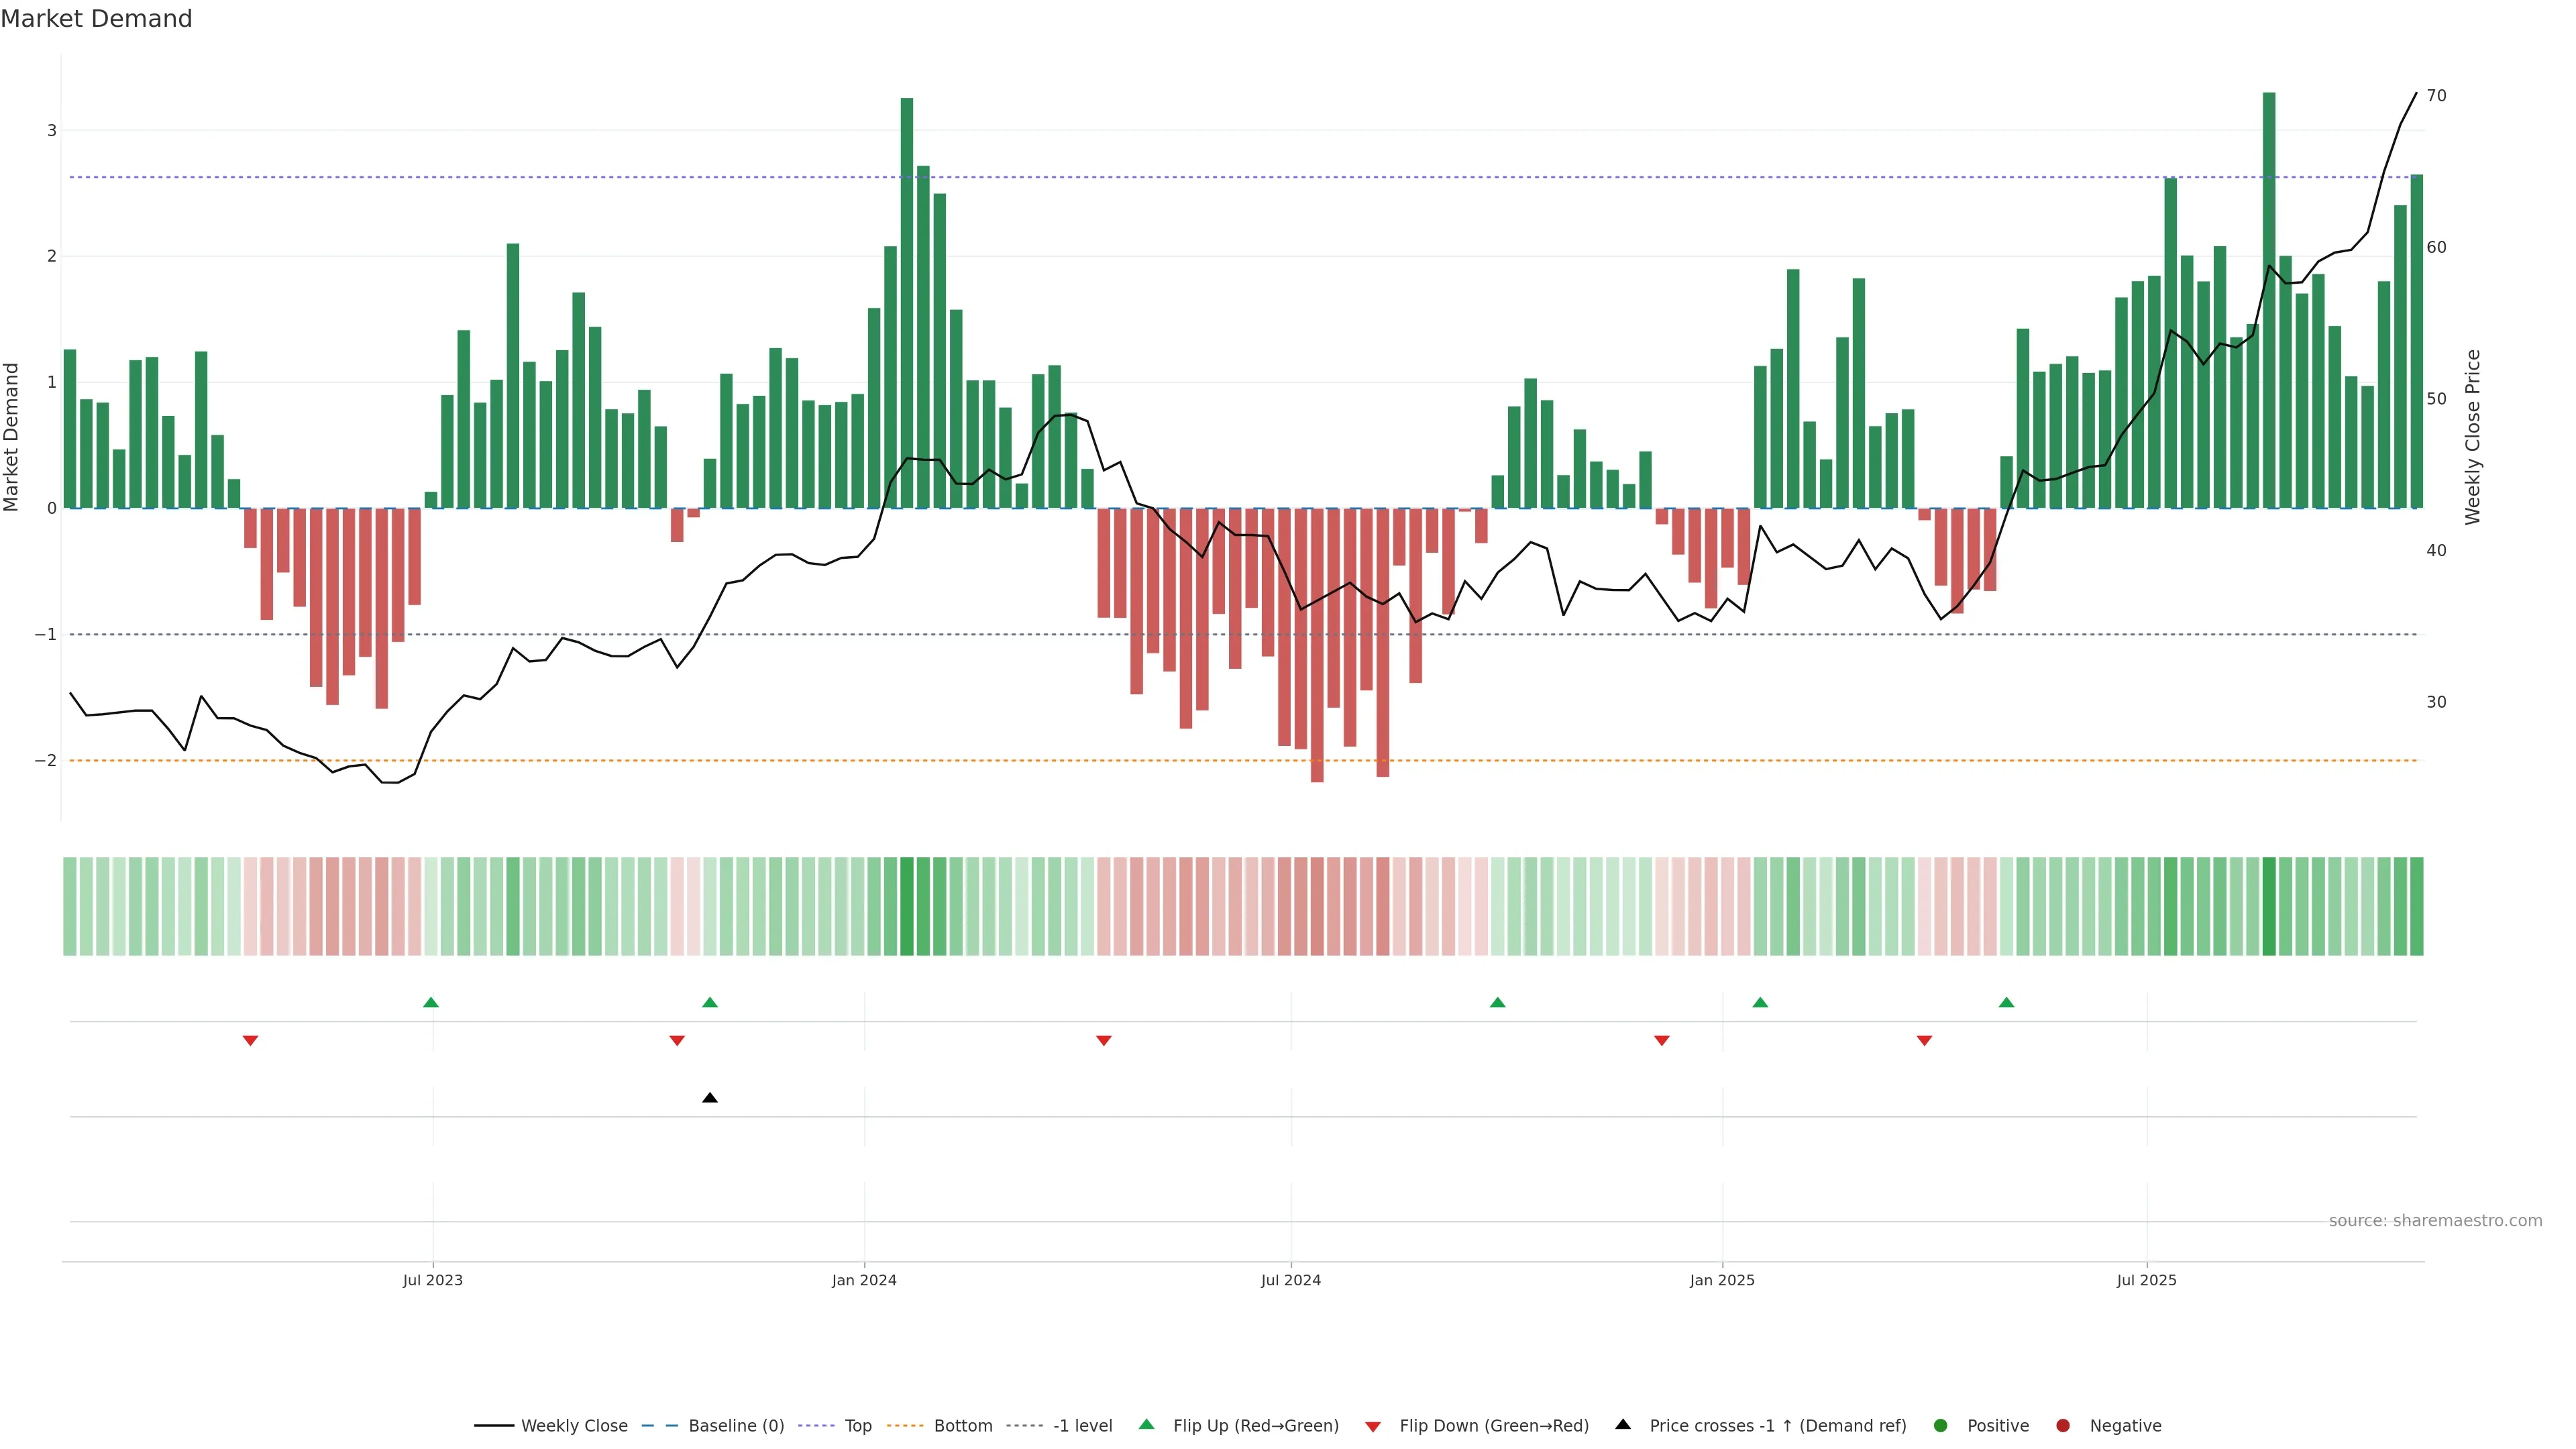Toggle the -1 level legend entry
2576x1449 pixels.
point(1082,1426)
